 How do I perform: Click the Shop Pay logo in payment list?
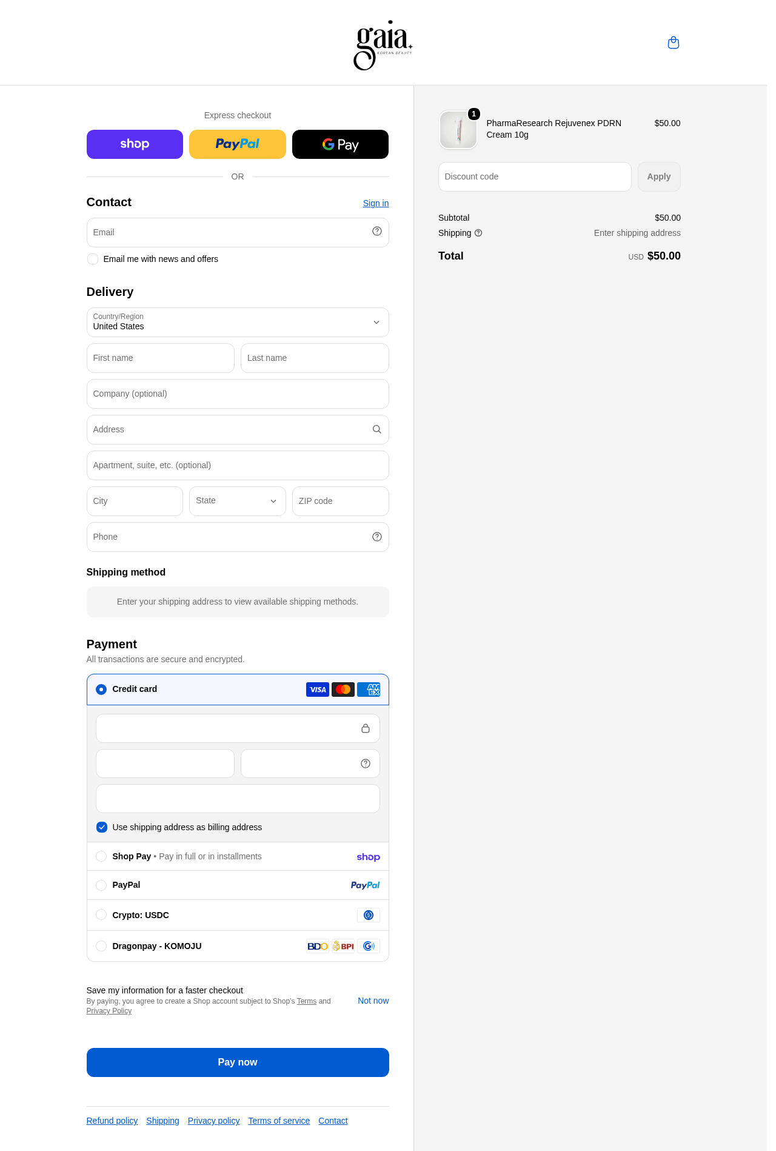pyautogui.click(x=369, y=857)
